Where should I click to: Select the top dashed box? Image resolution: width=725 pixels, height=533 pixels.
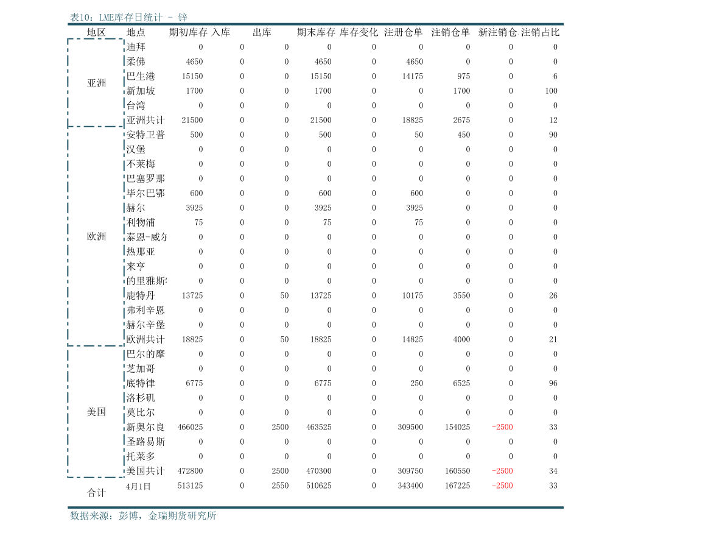96,82
